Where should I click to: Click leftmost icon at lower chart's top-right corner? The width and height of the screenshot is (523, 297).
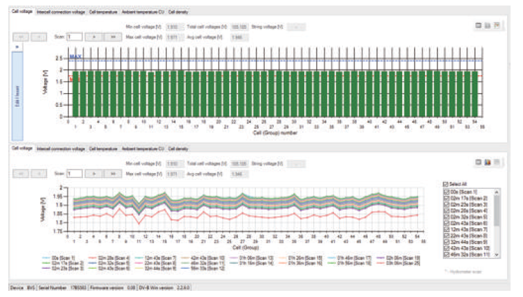point(478,161)
